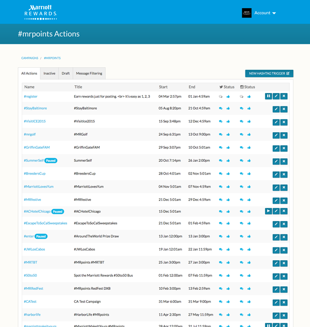This screenshot has width=310, height=327.
Task: Edit the #BreedersCup action
Action: [276, 174]
